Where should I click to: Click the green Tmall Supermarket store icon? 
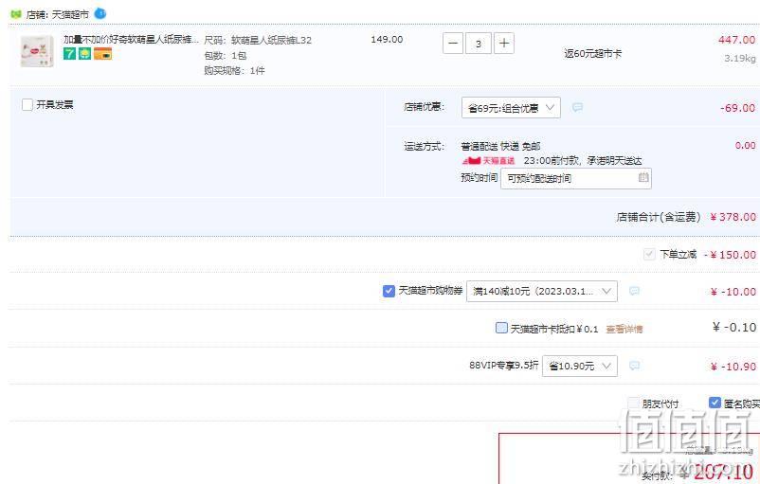click(16, 14)
